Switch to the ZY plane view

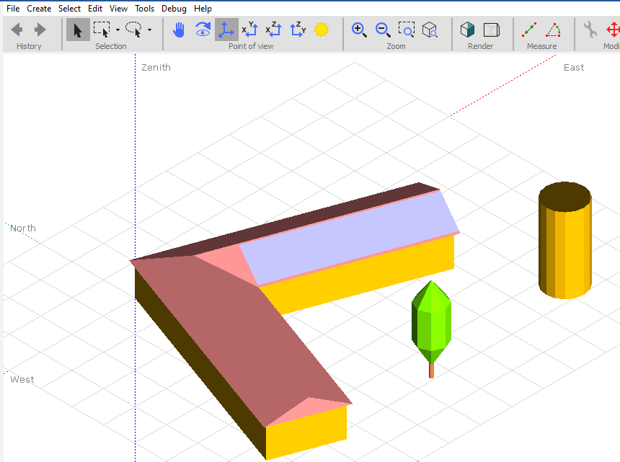pos(297,30)
